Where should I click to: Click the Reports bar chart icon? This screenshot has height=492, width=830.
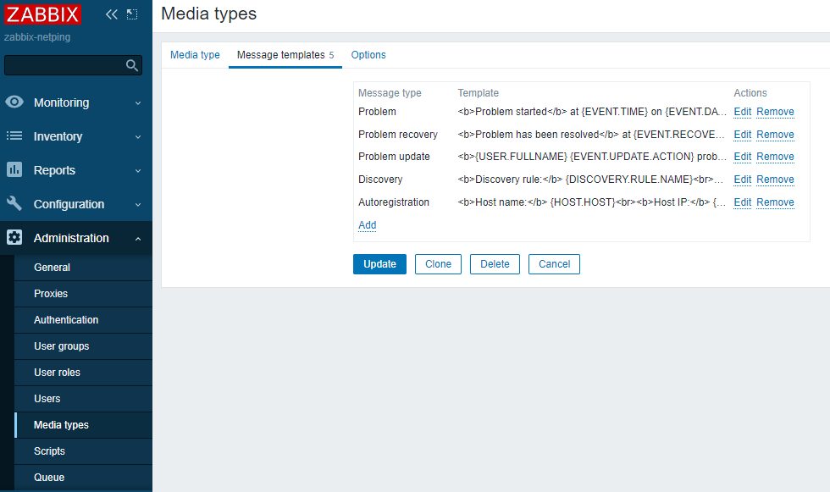14,170
